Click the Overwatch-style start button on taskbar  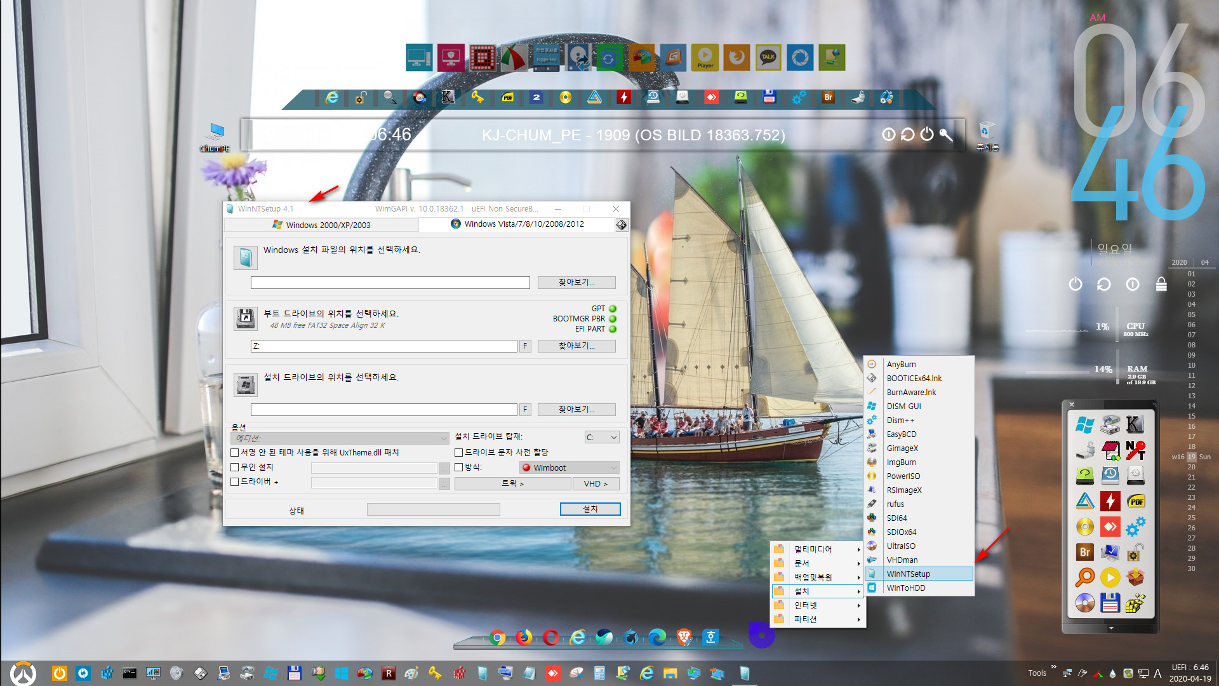tap(23, 673)
